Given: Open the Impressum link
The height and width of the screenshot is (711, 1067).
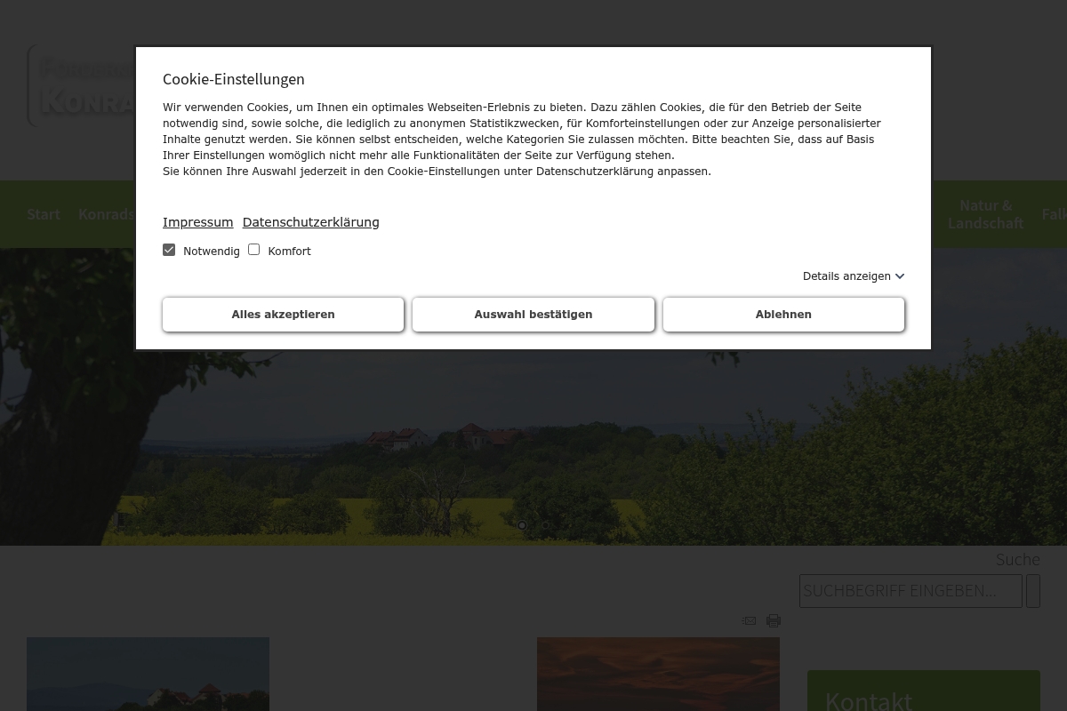Looking at the screenshot, I should [197, 222].
